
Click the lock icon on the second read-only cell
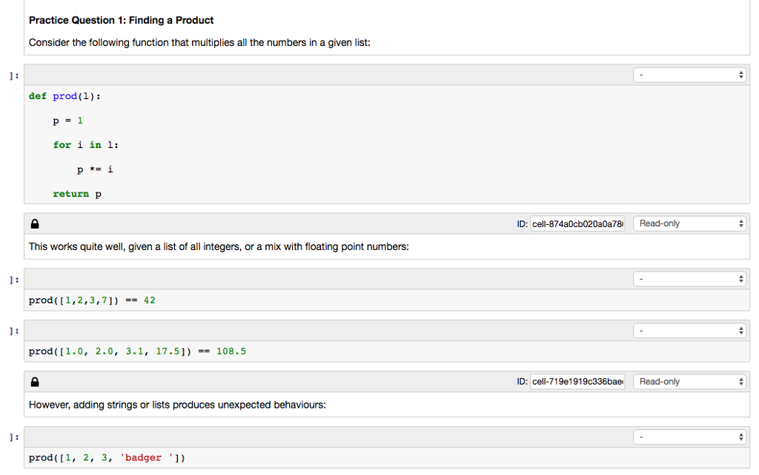(34, 381)
